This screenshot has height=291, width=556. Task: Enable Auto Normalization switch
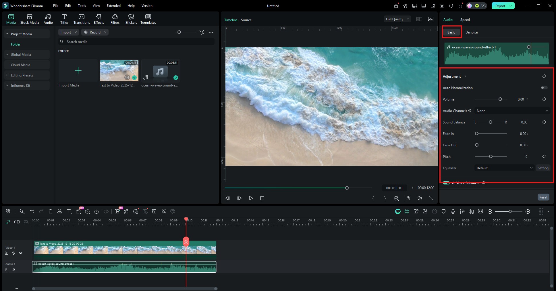click(x=544, y=88)
